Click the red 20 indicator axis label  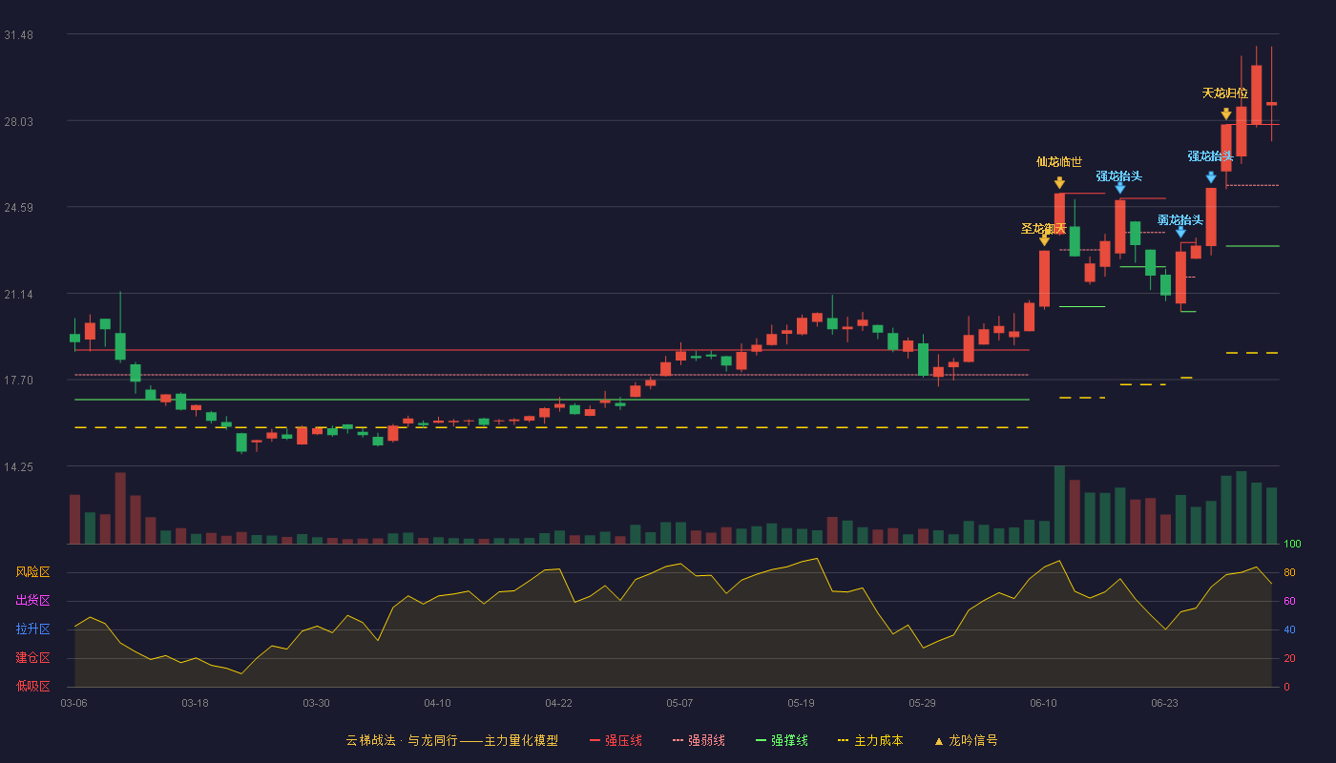click(x=1289, y=658)
